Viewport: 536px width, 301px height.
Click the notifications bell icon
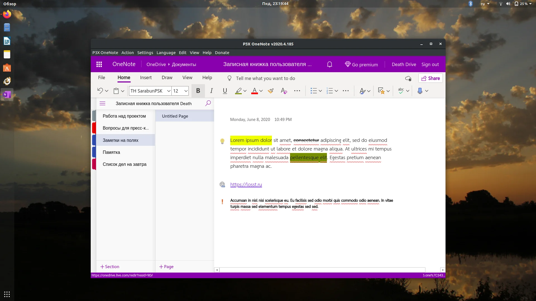(329, 64)
